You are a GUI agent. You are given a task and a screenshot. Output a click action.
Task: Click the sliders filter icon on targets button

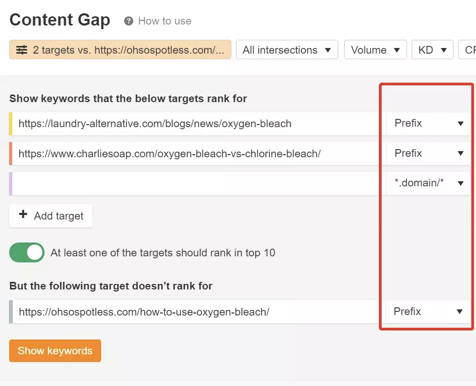coord(21,50)
